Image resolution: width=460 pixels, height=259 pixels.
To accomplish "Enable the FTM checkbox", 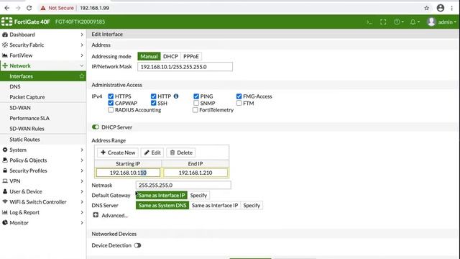I will 239,103.
